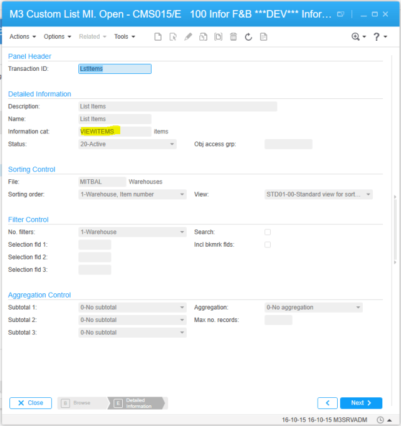Click the Next button
401x426 pixels.
[x=361, y=403]
